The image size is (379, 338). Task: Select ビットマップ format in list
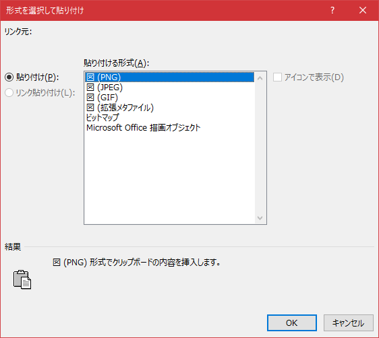click(x=169, y=117)
